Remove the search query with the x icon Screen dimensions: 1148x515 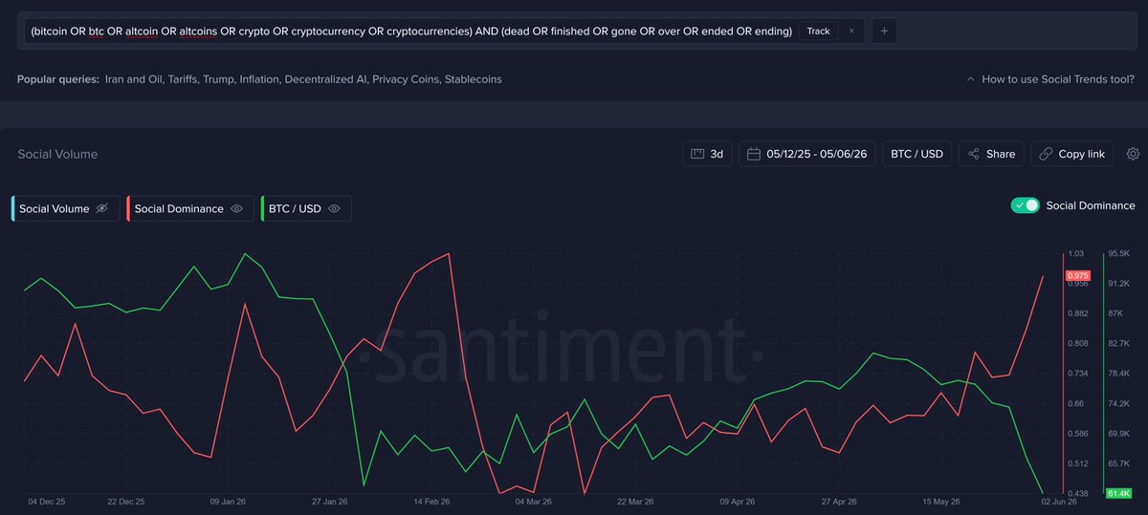point(851,31)
